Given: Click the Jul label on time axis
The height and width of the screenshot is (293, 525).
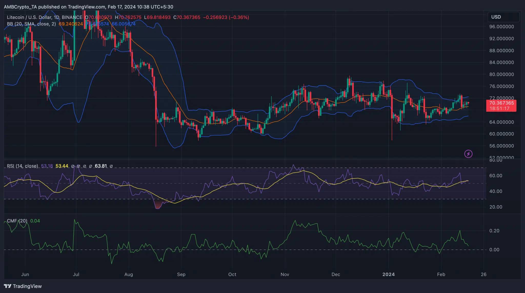Looking at the screenshot, I should point(76,274).
